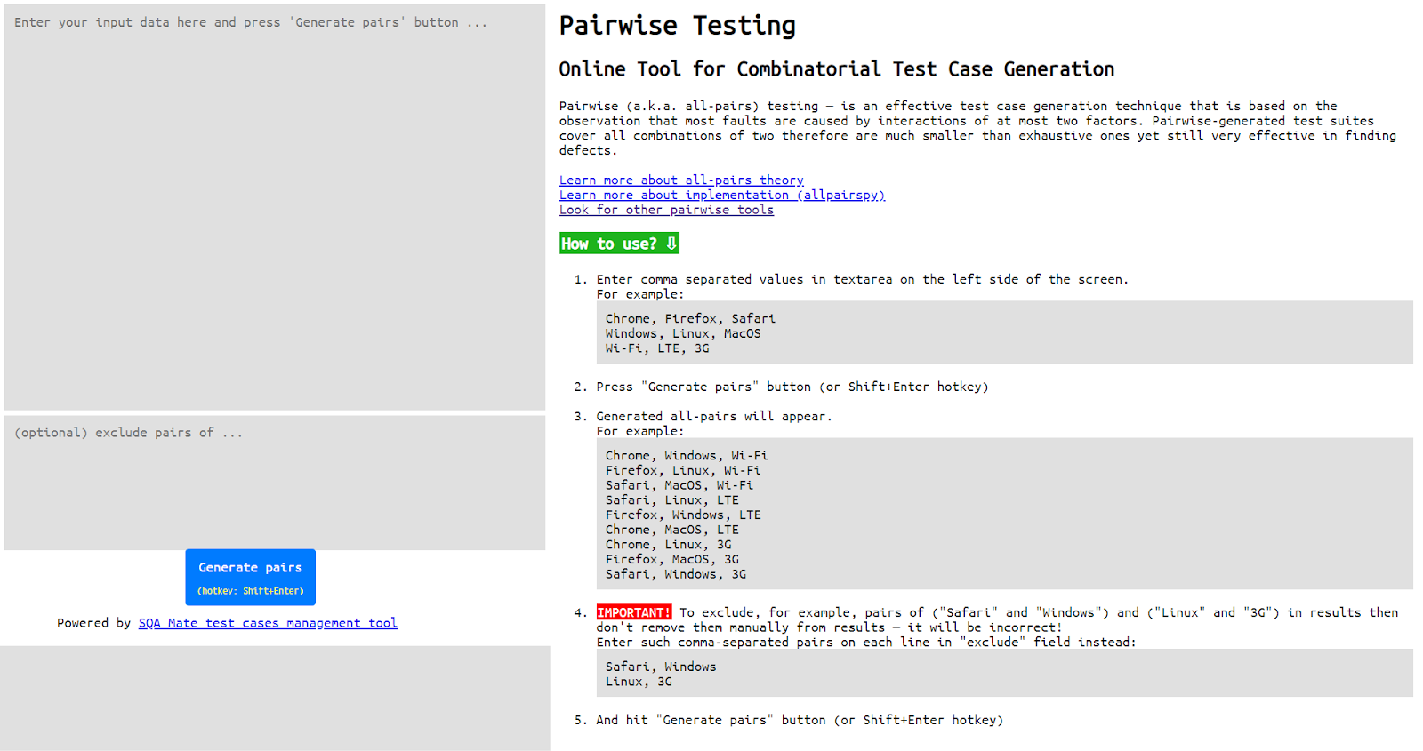
Task: Click step 1 Enter comma separated values text
Action: tap(862, 279)
